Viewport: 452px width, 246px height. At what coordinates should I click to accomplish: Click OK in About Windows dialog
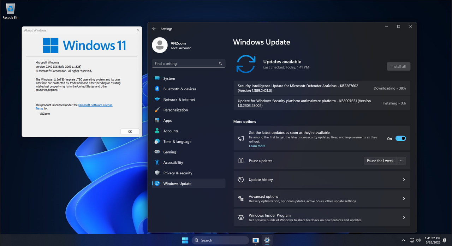(130, 131)
